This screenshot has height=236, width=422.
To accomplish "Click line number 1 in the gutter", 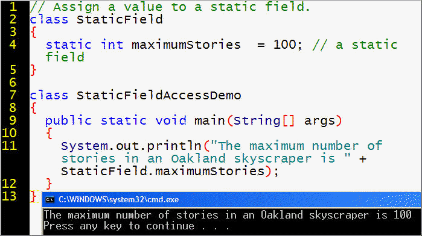I will point(13,7).
